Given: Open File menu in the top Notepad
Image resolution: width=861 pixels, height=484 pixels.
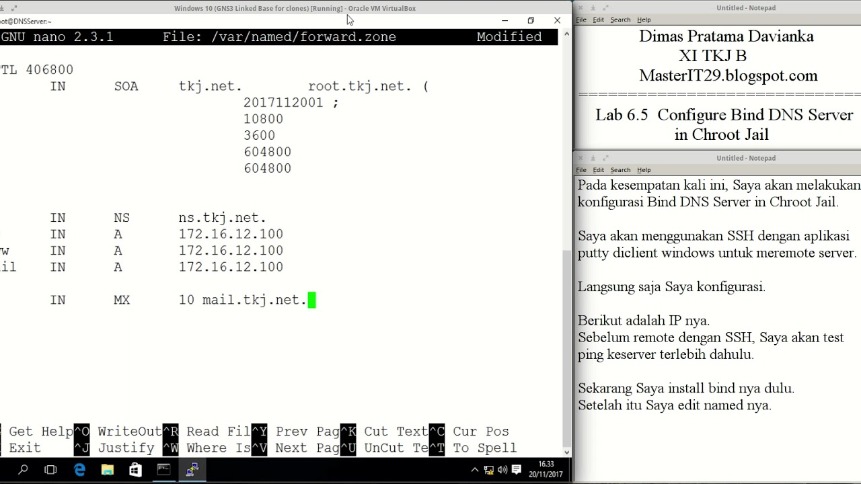Looking at the screenshot, I should click(581, 19).
